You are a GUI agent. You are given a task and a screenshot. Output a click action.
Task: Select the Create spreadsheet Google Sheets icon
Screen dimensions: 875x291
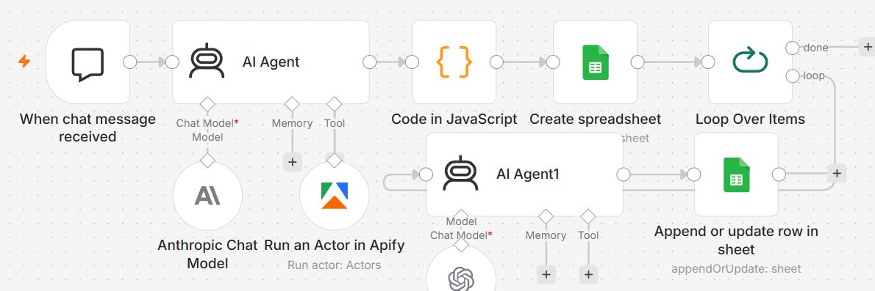point(595,62)
